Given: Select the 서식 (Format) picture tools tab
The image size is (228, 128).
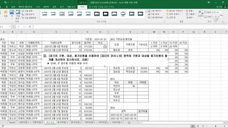Looking at the screenshot, I should [82, 7].
